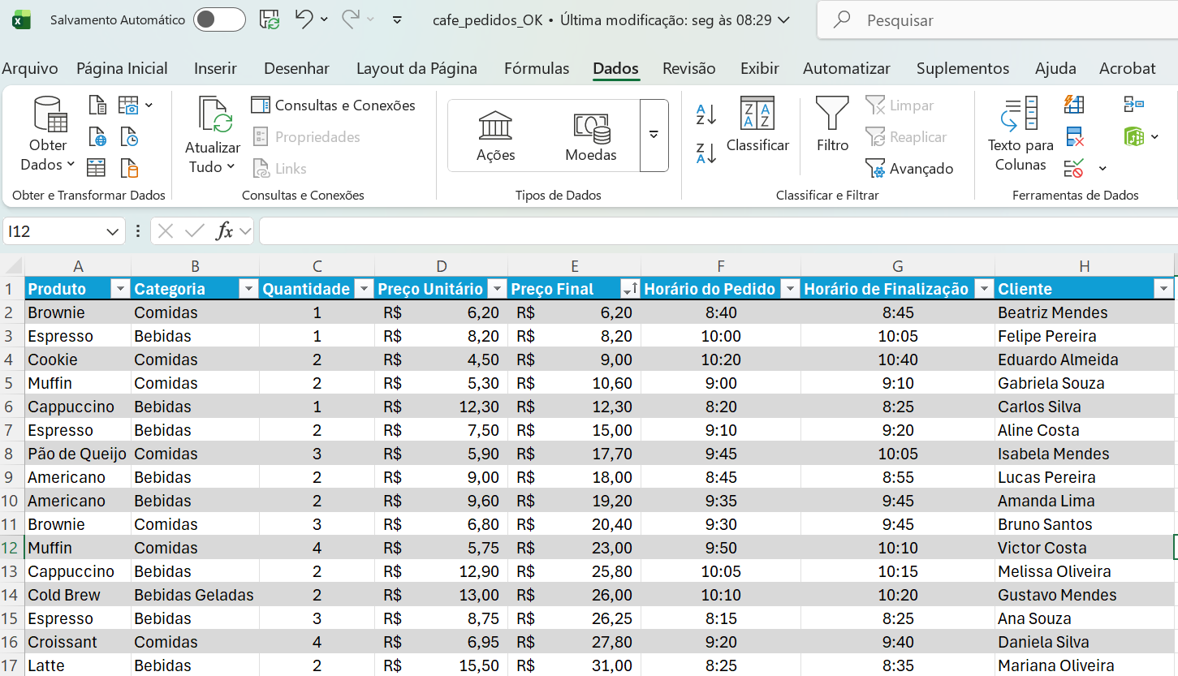Click the save icon in title bar
Viewport: 1178px width, 676px height.
[270, 19]
